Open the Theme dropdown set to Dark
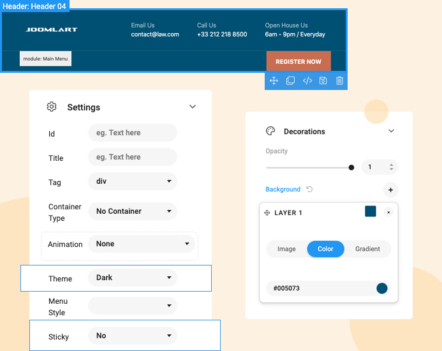The width and height of the screenshot is (442, 351). pyautogui.click(x=133, y=278)
